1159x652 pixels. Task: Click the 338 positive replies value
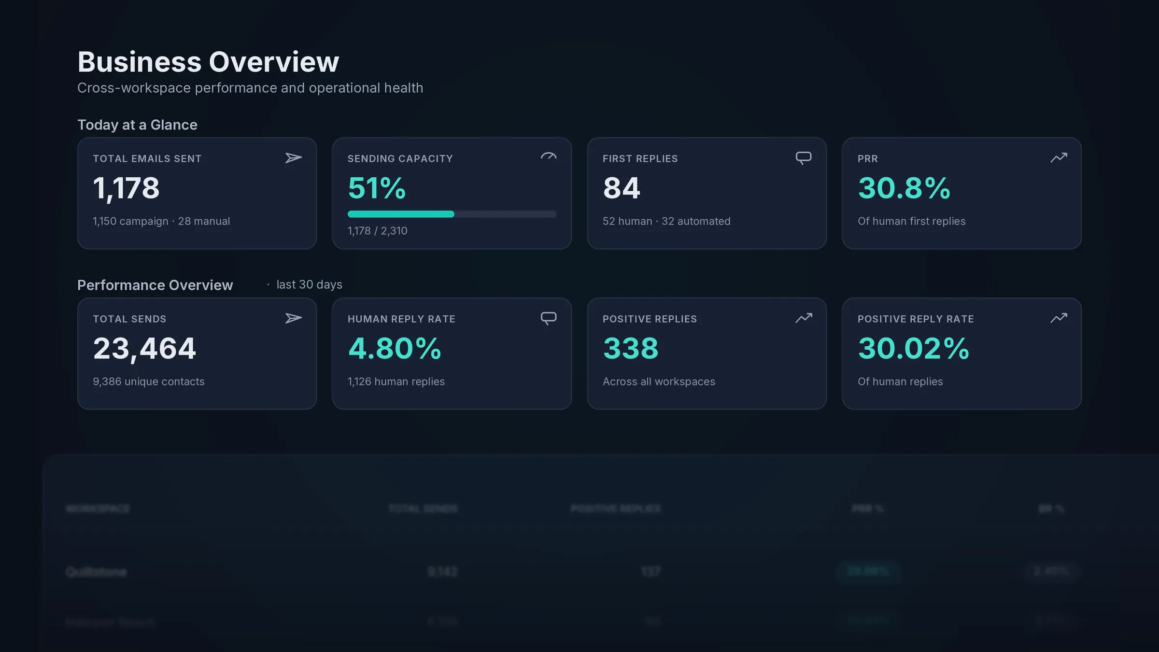pyautogui.click(x=631, y=348)
